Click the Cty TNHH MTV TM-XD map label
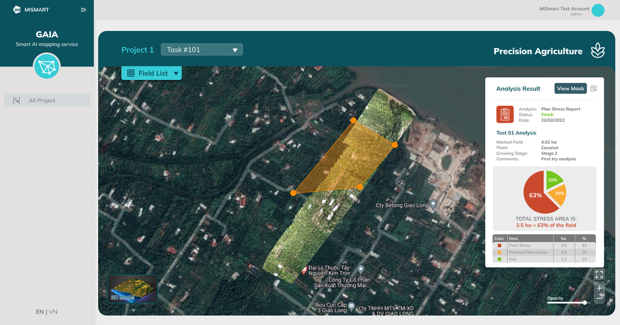Image resolution: width=620 pixels, height=325 pixels. click(386, 311)
